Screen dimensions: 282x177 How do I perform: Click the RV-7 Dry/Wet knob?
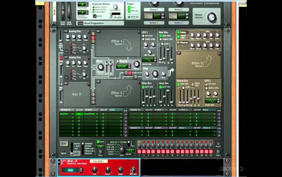click(133, 169)
